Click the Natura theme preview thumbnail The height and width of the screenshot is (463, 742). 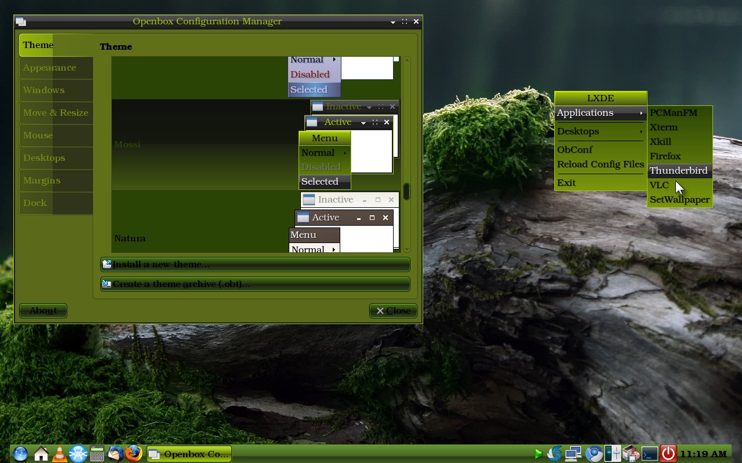point(344,222)
